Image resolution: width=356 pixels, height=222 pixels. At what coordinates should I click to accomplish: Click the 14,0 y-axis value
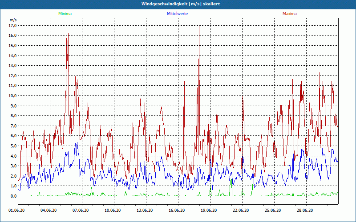click(13, 56)
